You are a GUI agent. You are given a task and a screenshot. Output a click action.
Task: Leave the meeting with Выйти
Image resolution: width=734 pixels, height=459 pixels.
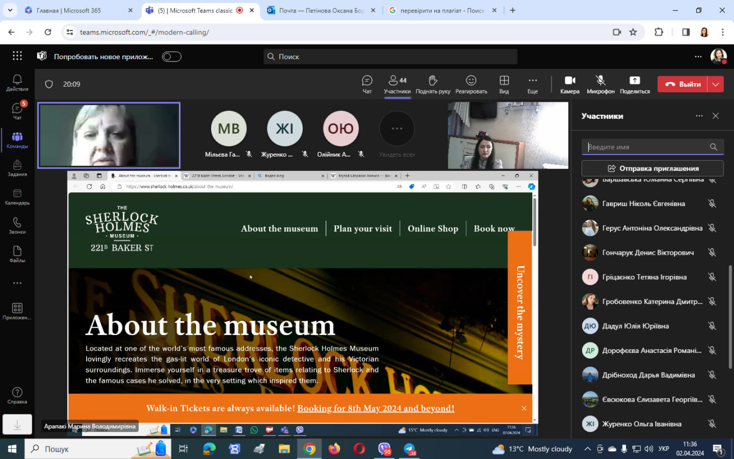tap(682, 84)
